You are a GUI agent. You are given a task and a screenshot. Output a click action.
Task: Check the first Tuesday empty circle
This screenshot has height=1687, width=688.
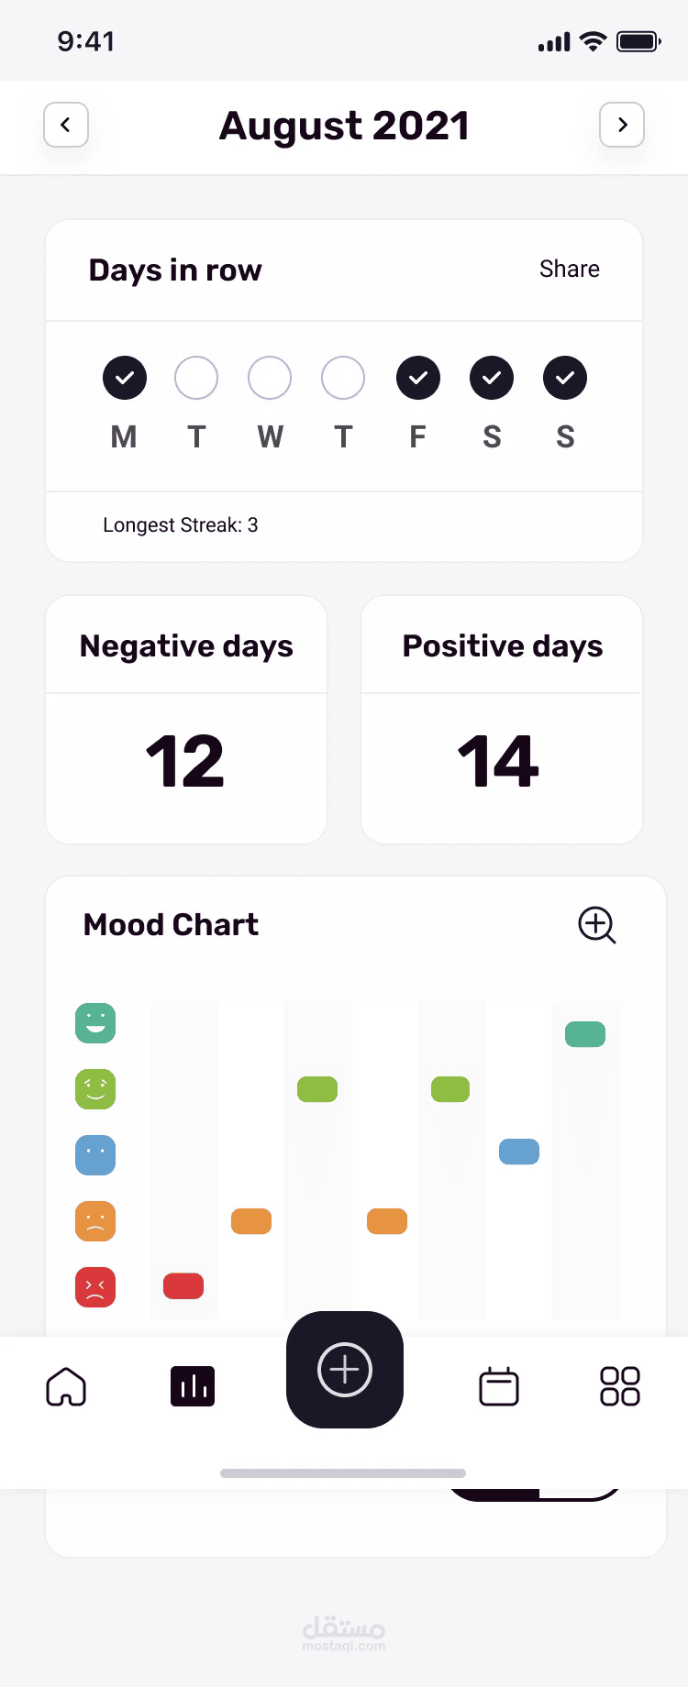196,378
